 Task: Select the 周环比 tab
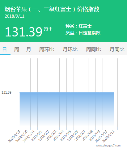tap(47, 49)
